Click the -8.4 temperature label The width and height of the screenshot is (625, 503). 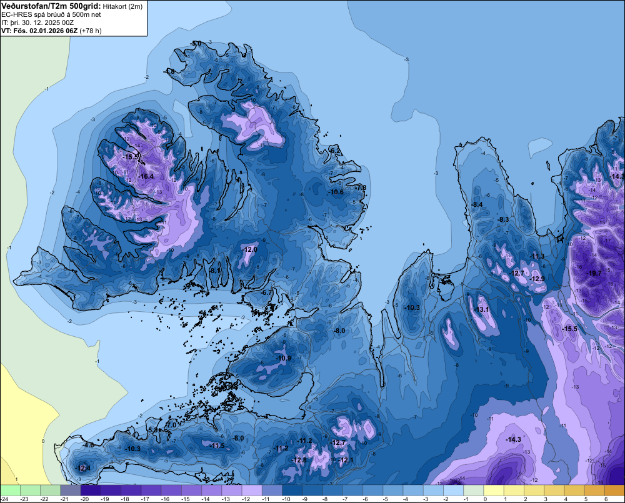[x=477, y=204]
